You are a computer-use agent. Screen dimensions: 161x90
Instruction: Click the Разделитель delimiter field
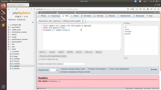[x=53, y=70]
